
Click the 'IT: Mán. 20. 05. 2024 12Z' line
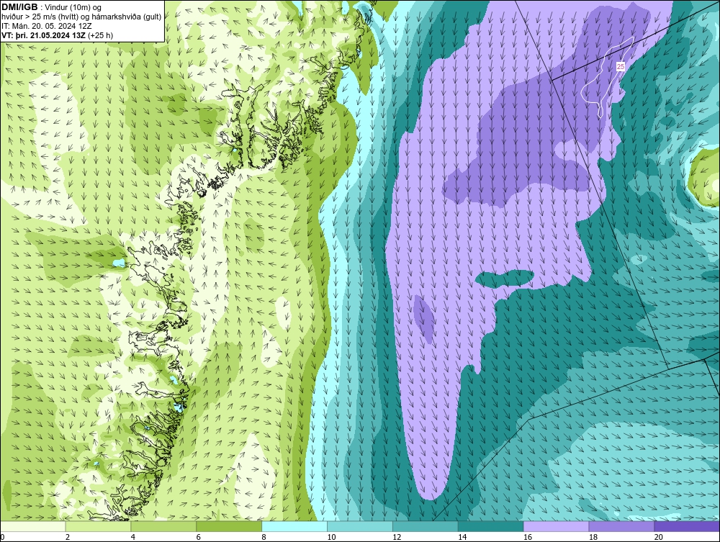point(46,26)
